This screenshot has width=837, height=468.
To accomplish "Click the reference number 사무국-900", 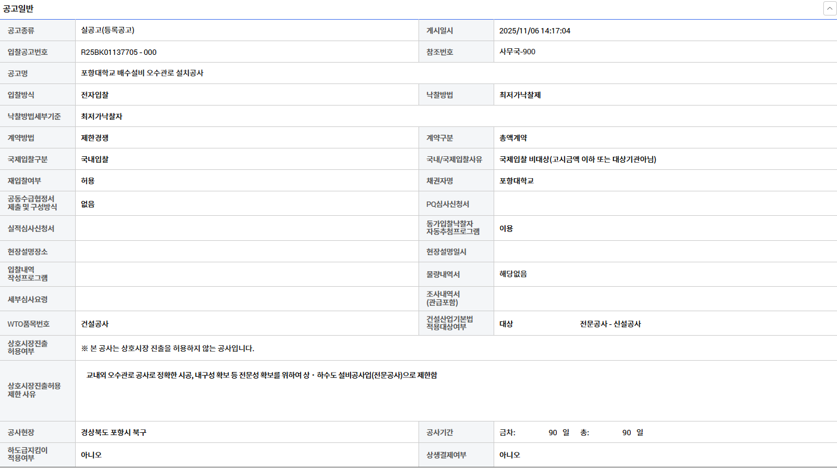I will coord(517,52).
